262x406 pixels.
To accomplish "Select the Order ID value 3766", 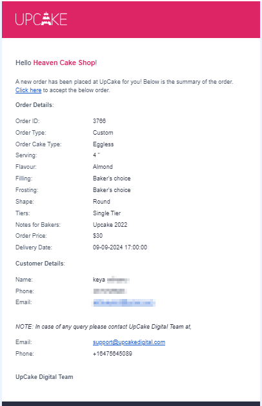I will [x=99, y=121].
